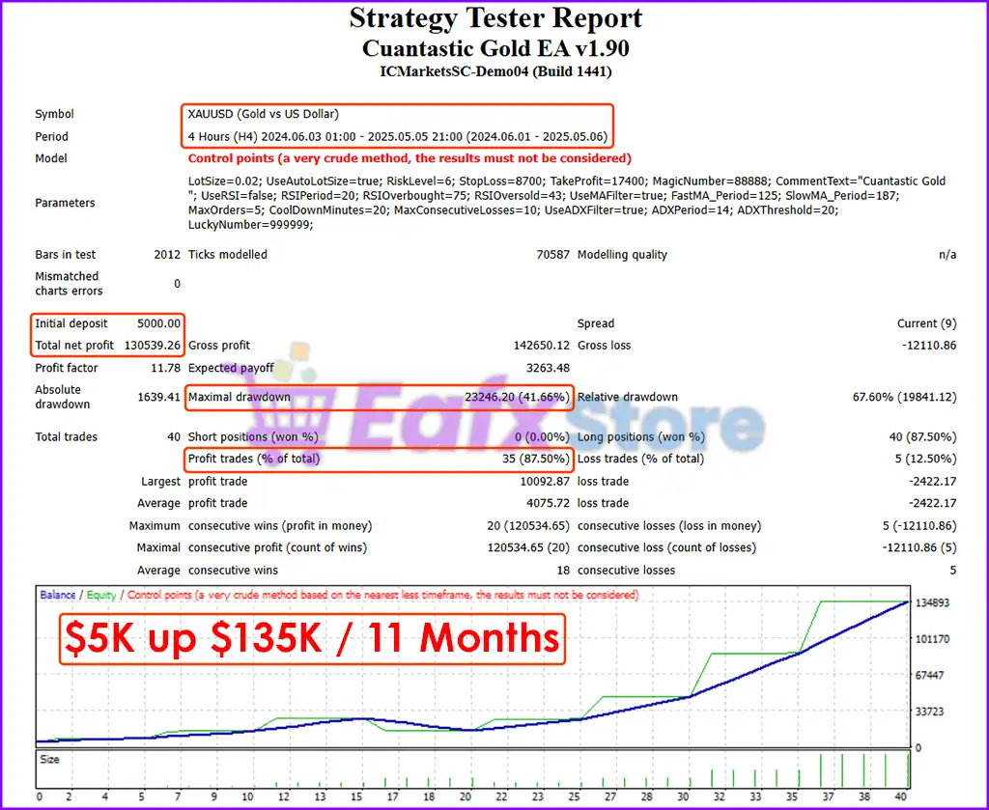Click the 'LuckyNumber=999999;' parameter text
The height and width of the screenshot is (810, 989).
250,225
